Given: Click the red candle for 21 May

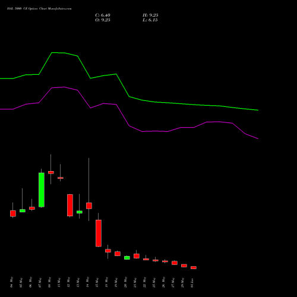Looking at the screenshot, I should point(137,256).
